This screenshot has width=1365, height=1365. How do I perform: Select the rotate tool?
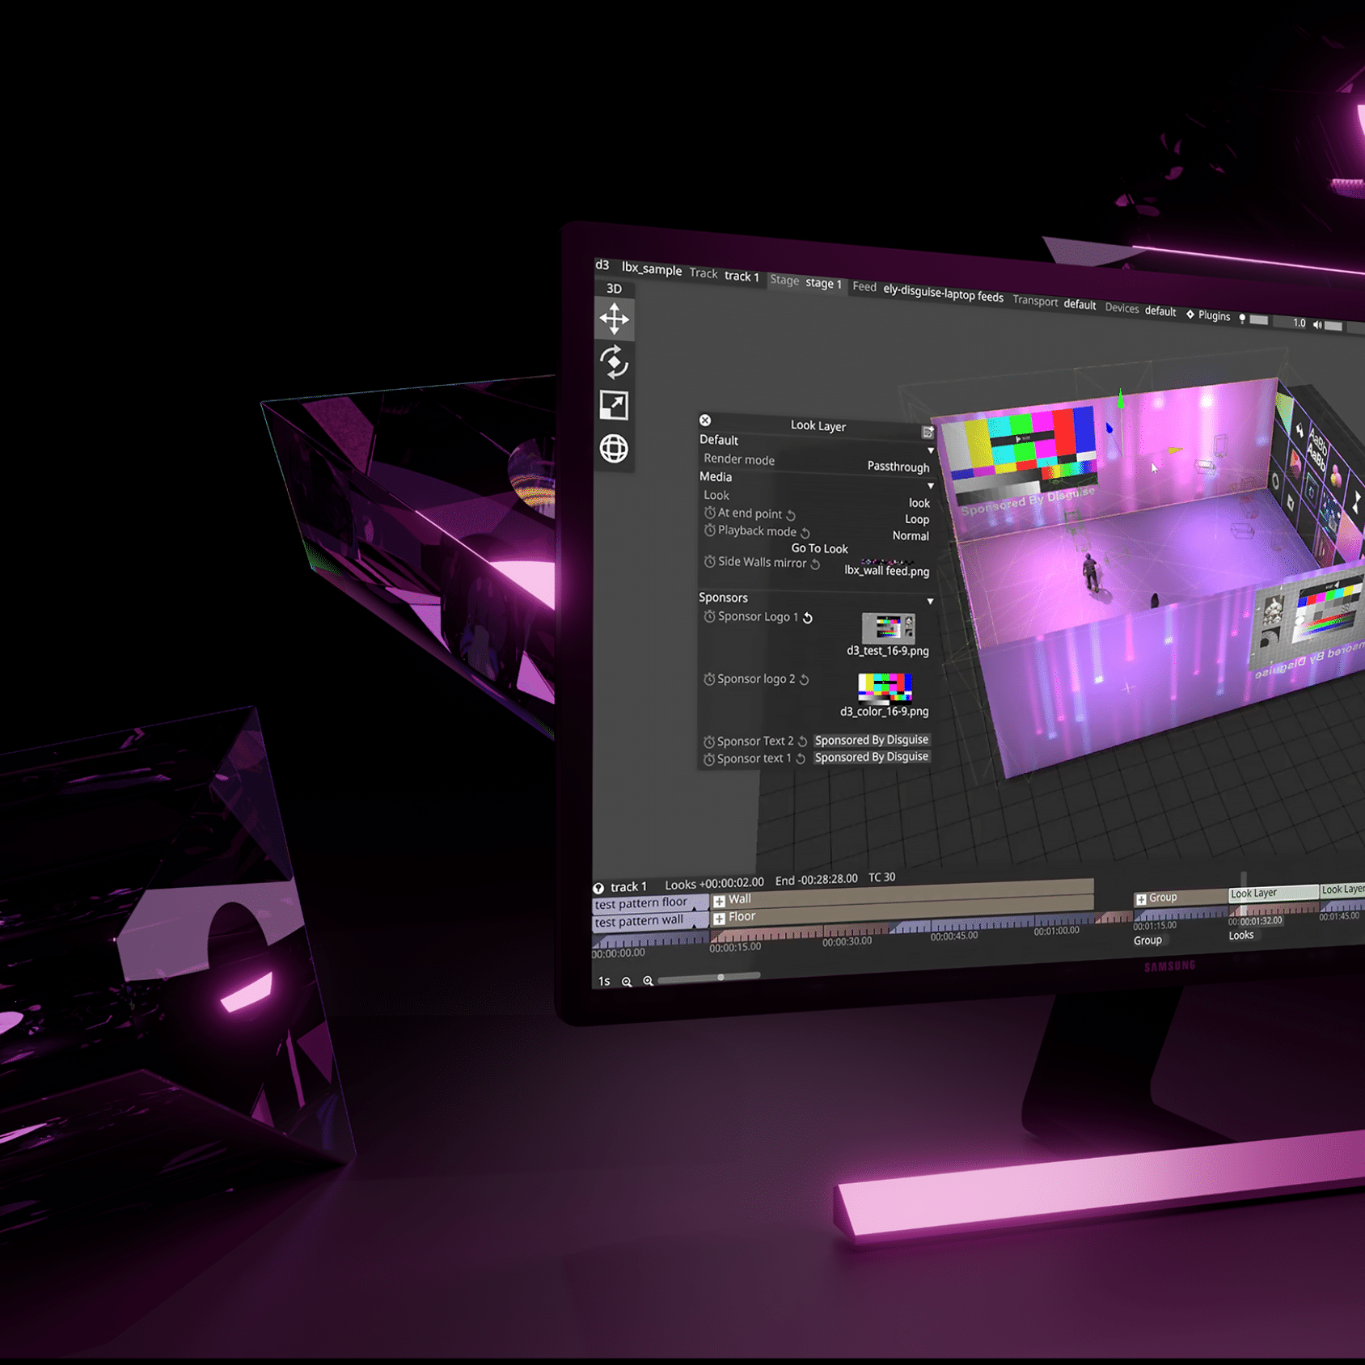click(x=615, y=361)
